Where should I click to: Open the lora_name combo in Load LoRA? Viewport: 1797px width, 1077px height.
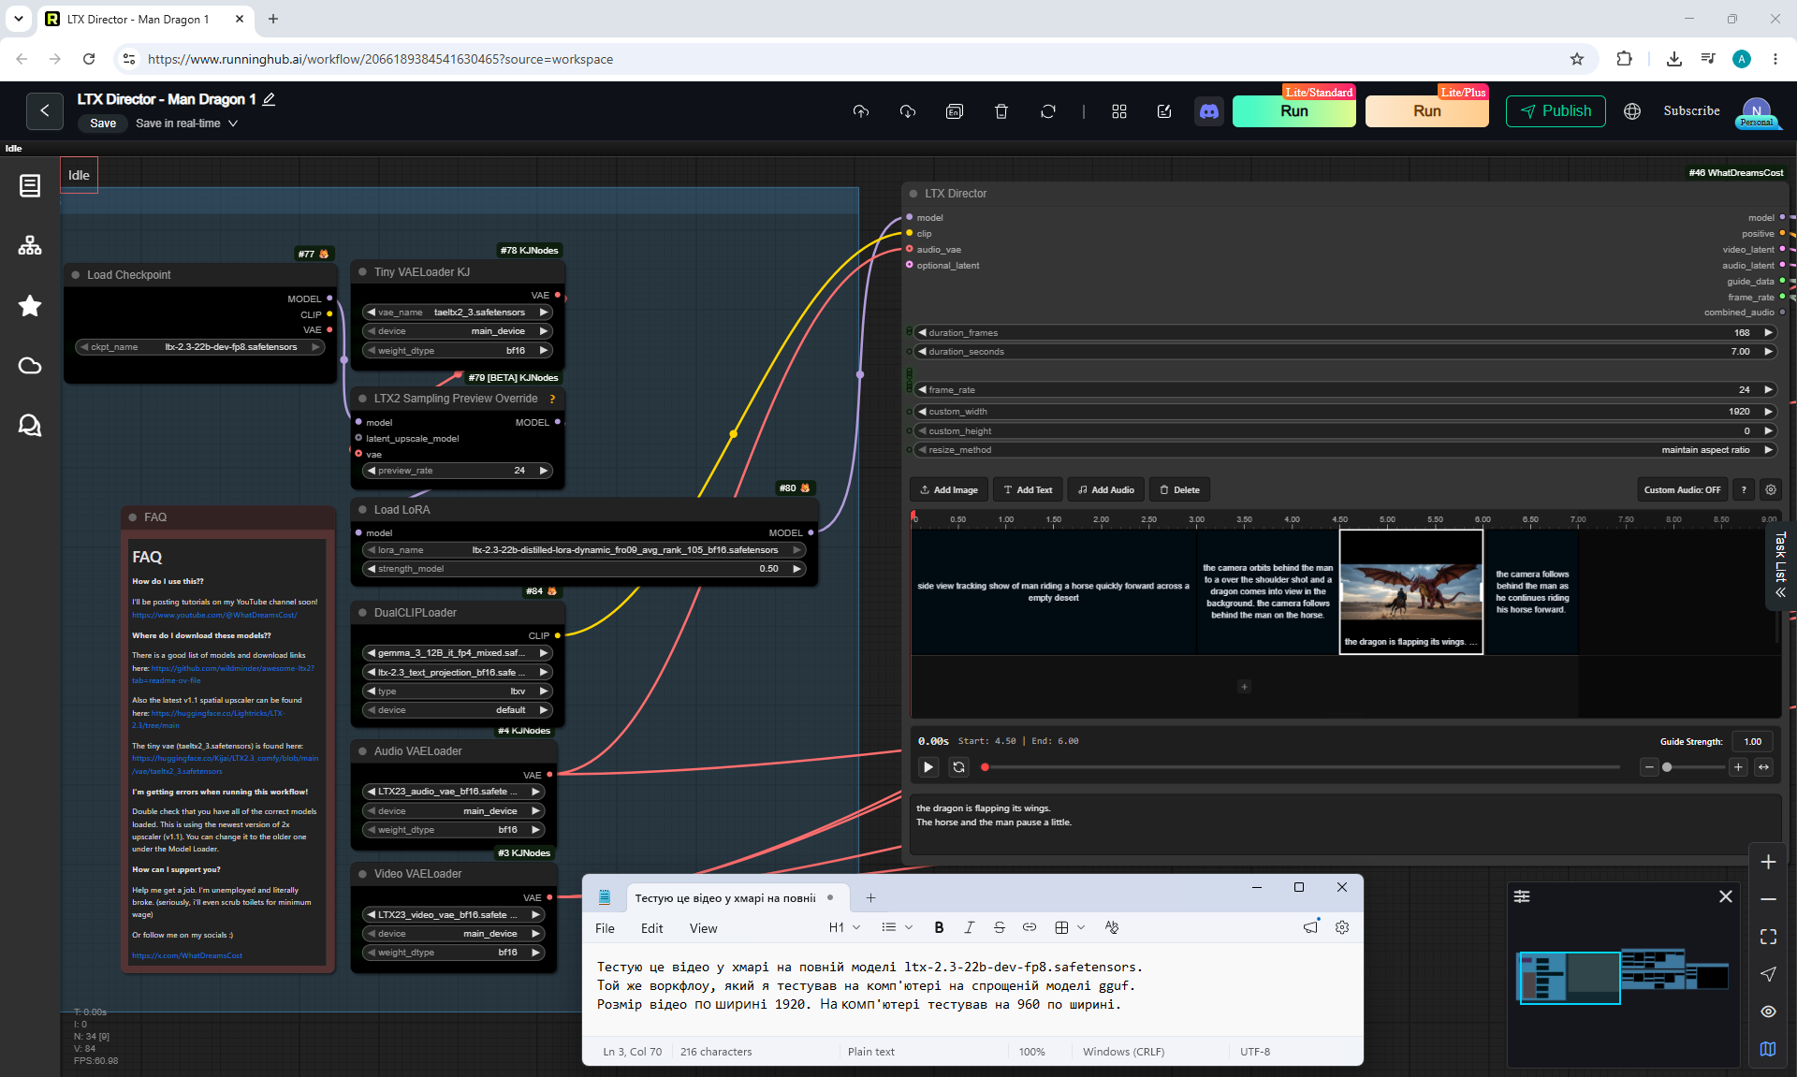584,550
